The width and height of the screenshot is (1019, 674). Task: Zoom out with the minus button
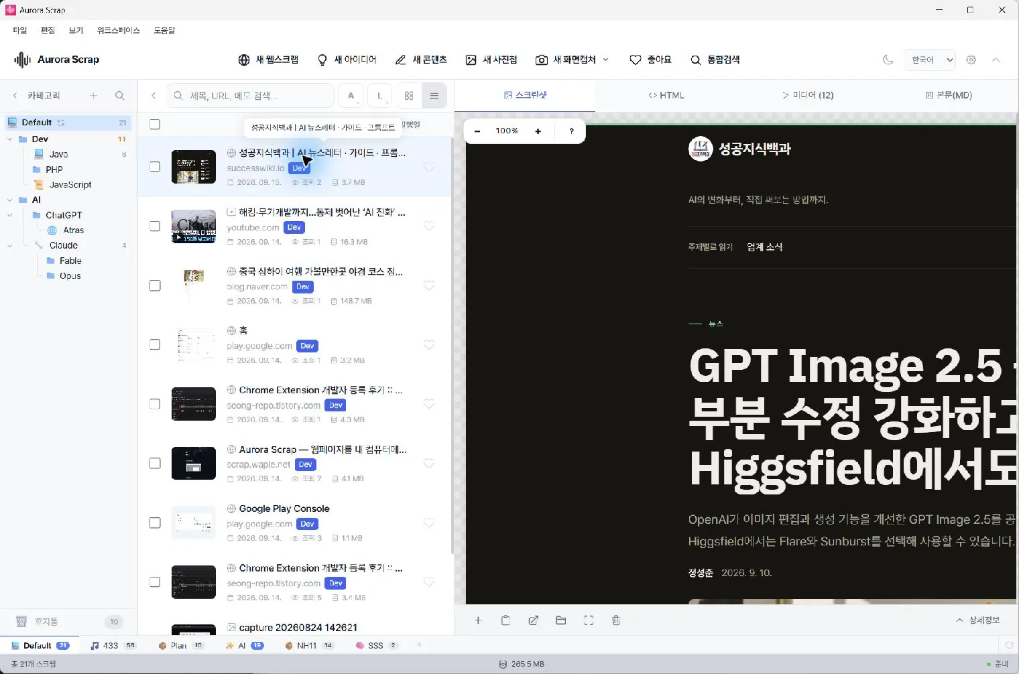coord(477,131)
